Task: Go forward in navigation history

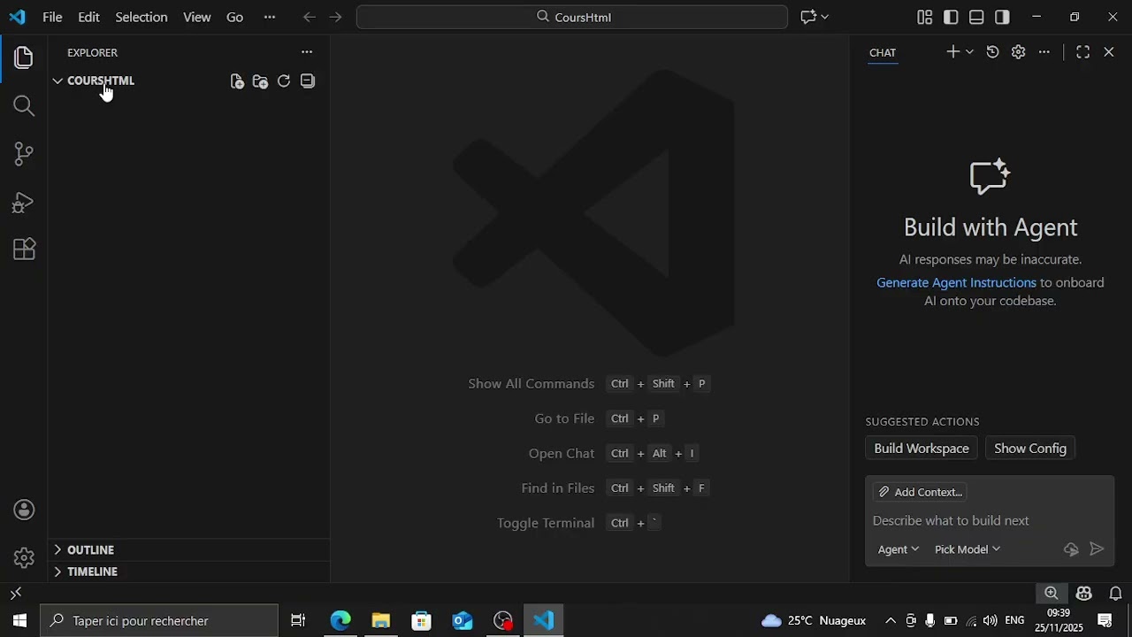Action: tap(335, 17)
